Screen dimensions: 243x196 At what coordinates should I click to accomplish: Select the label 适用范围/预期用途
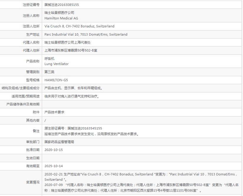click(26, 96)
